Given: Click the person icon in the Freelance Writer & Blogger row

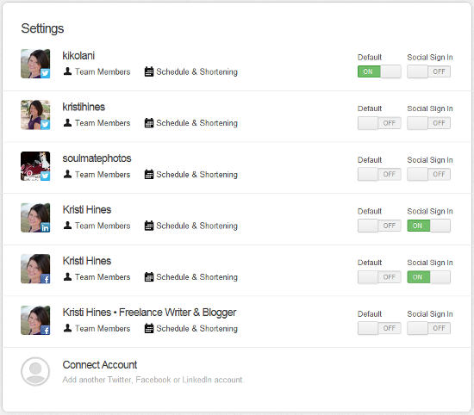Looking at the screenshot, I should pyautogui.click(x=67, y=328).
